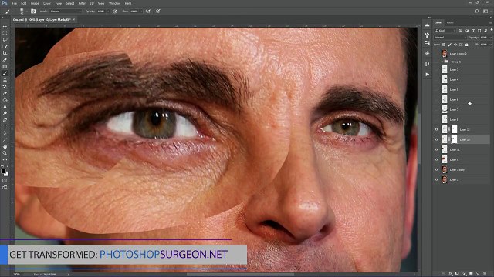Open the Edit Toolbar ellipsis menu
The height and width of the screenshot is (277, 494).
point(5,160)
